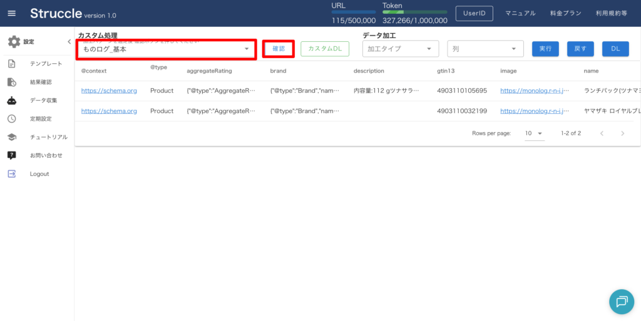Open the hamburger navigation menu
This screenshot has width=641, height=321.
coord(12,13)
